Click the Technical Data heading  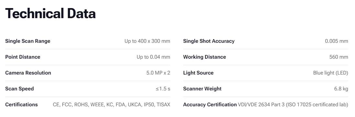(x=50, y=13)
